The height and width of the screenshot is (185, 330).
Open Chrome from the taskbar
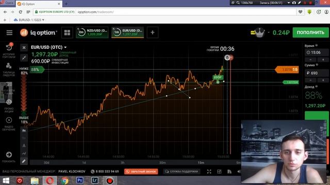click(65, 180)
